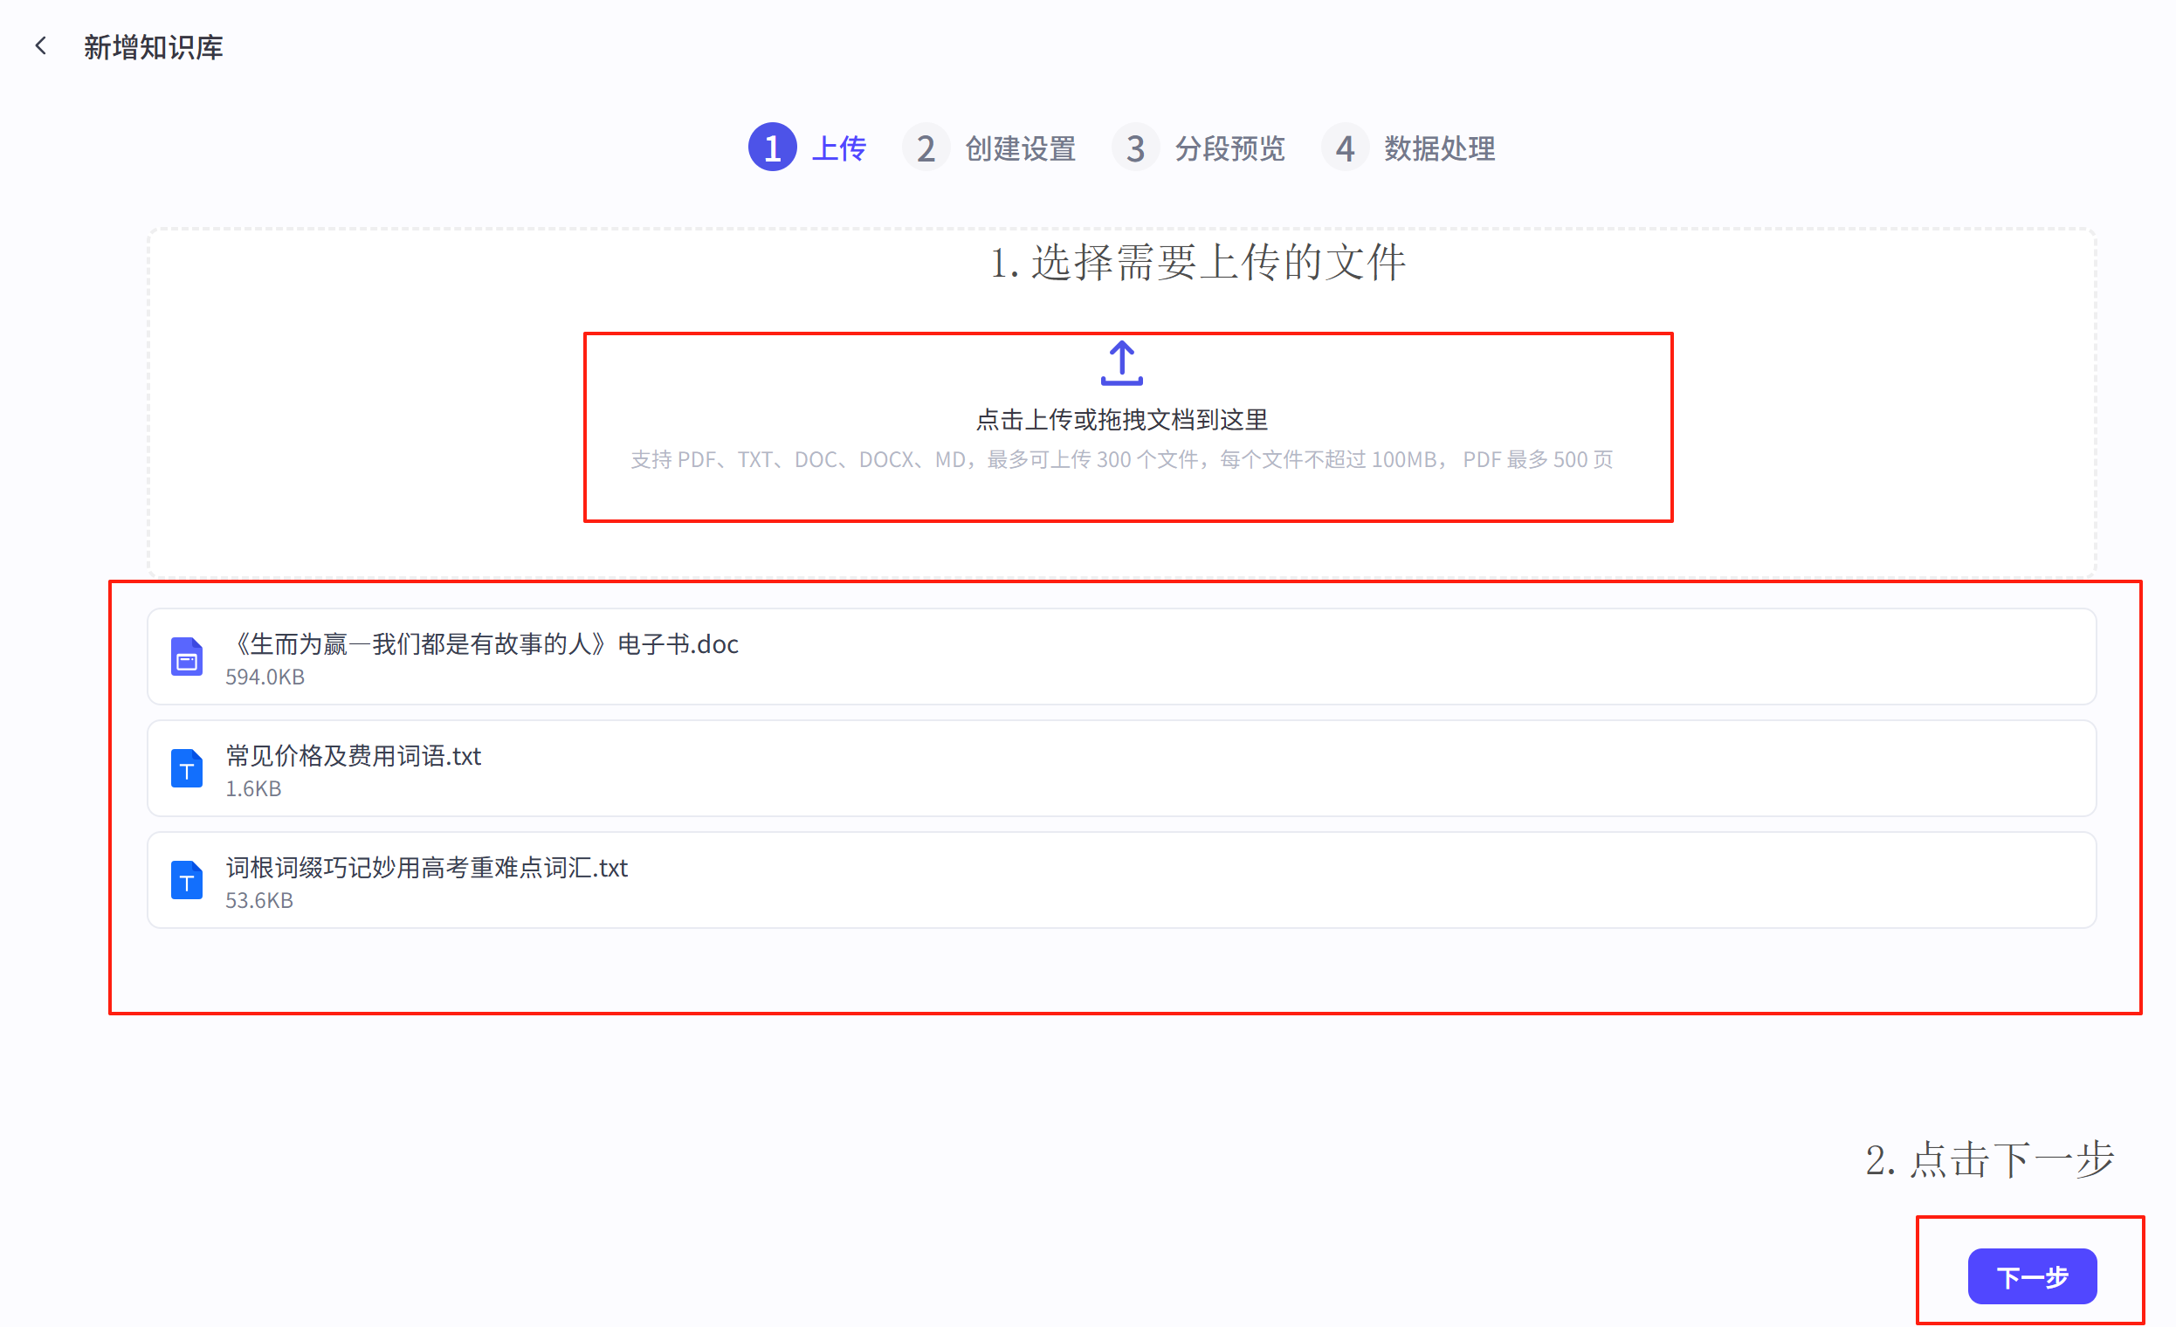Click the upload arrow icon
Viewport: 2176px width, 1327px height.
pos(1121,363)
